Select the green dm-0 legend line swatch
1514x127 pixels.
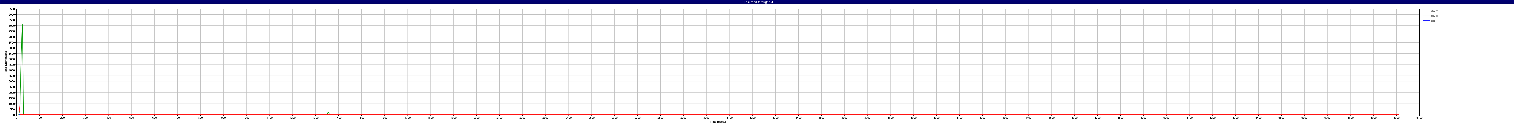coord(1426,16)
